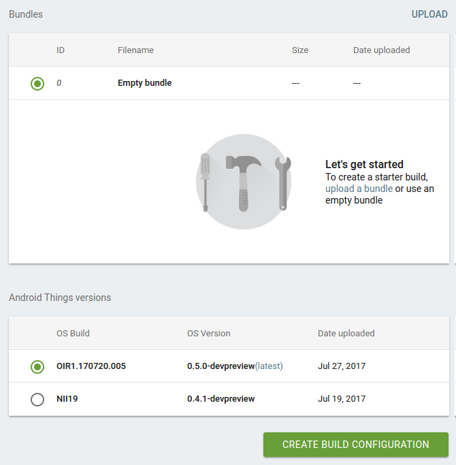Select OIR1.170720.005 build radio button

click(37, 366)
